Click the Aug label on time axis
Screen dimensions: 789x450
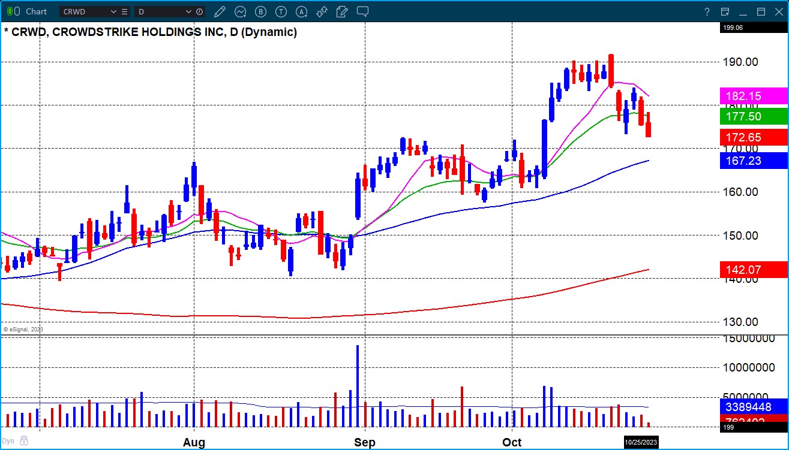point(194,442)
